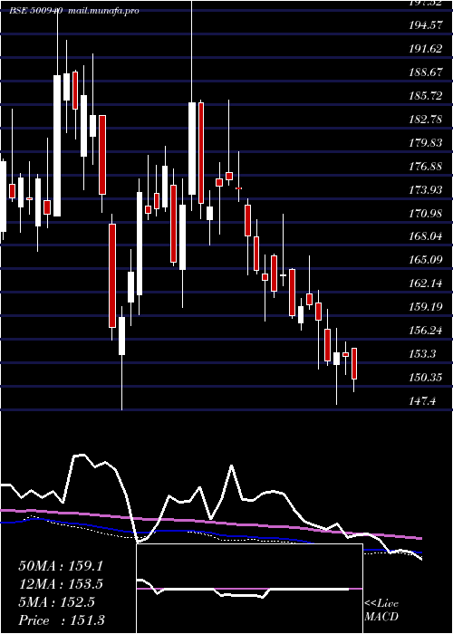Click the 50MA : 159.1 reading
The height and width of the screenshot is (634, 453).
point(61,566)
